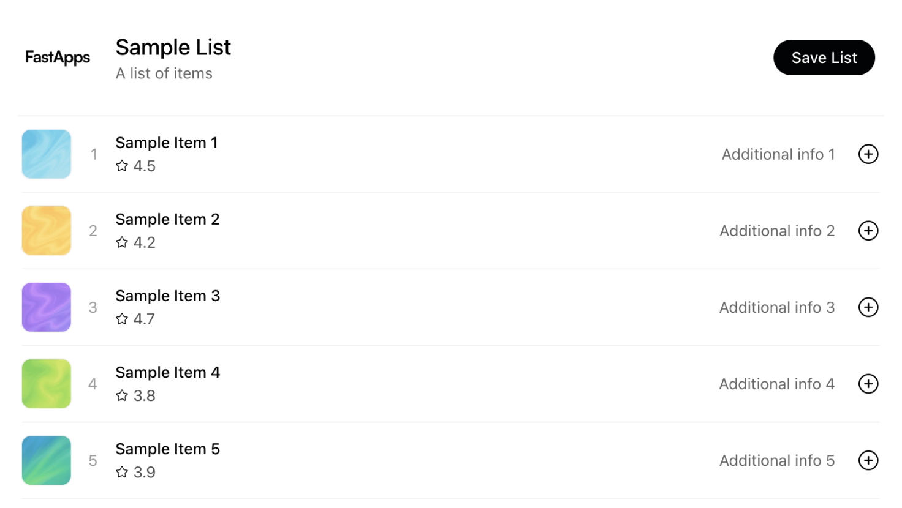The image size is (902, 508).
Task: Click the plus icon next to Sample Item 5
Action: pos(868,460)
